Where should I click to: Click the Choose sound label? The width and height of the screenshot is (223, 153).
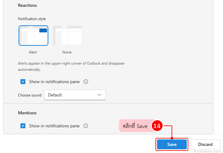click(x=30, y=95)
